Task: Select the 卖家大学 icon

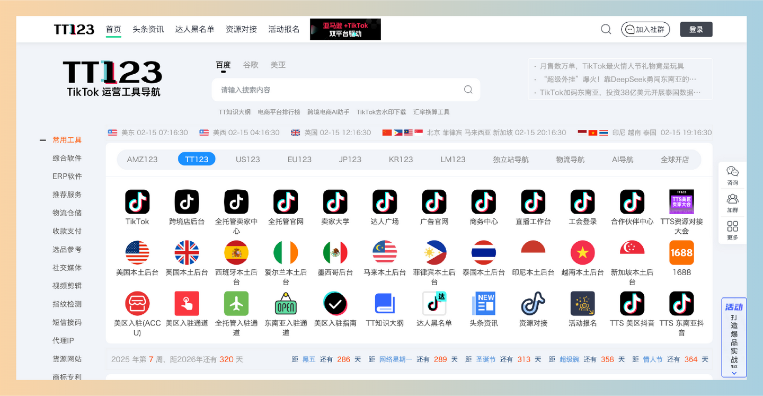Action: pos(334,202)
